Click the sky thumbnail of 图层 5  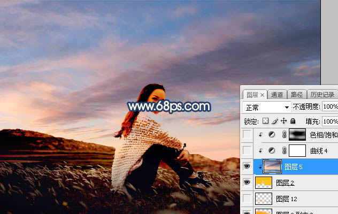pos(272,166)
